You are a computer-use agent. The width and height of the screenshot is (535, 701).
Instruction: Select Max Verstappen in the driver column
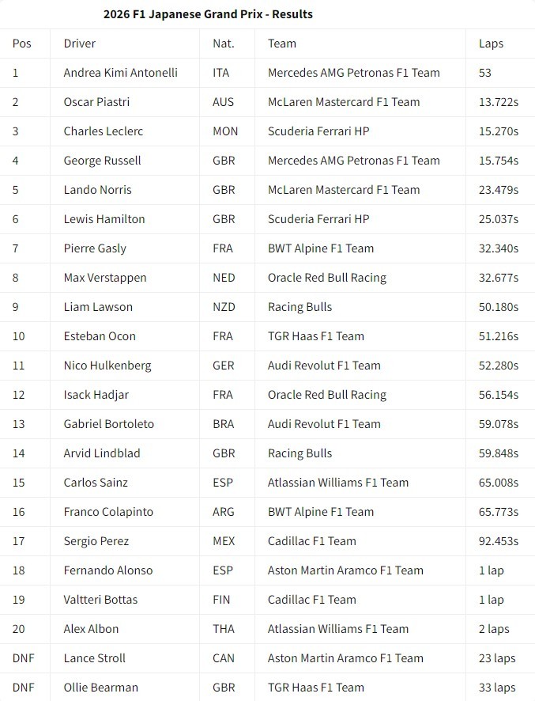[105, 278]
